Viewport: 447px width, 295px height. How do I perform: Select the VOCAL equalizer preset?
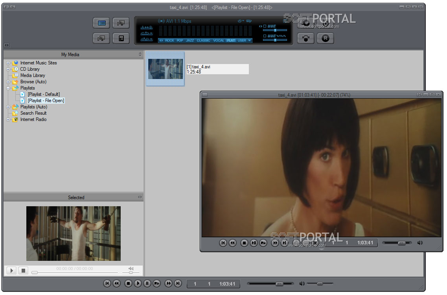[219, 40]
